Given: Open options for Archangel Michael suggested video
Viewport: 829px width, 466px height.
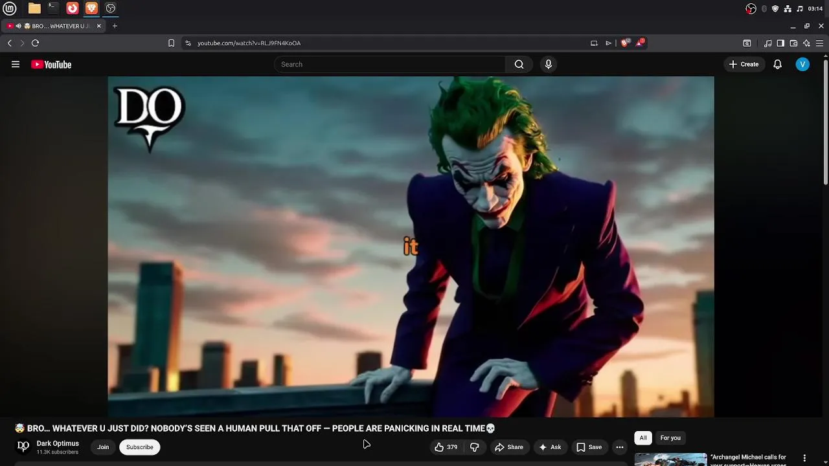Looking at the screenshot, I should click(x=804, y=458).
